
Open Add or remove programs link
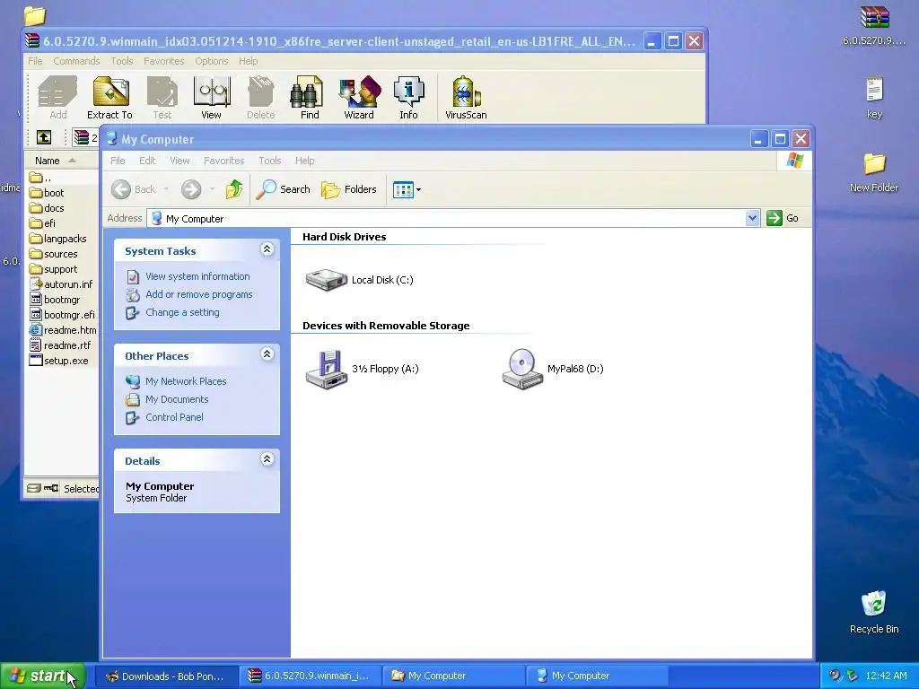point(198,294)
